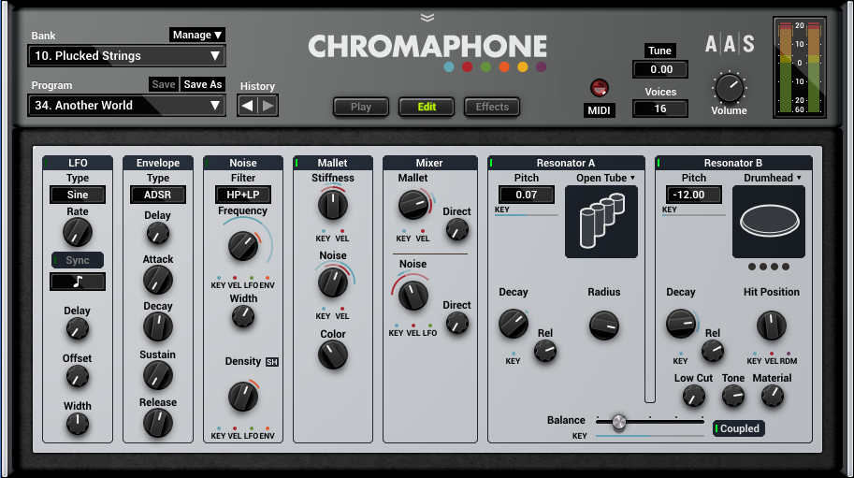This screenshot has width=854, height=478.
Task: Click the MIDI button
Action: 599,110
